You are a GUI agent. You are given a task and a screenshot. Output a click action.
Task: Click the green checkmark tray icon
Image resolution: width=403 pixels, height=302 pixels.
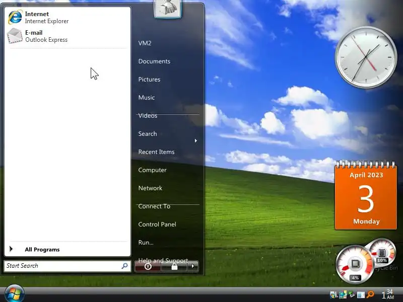pyautogui.click(x=351, y=294)
